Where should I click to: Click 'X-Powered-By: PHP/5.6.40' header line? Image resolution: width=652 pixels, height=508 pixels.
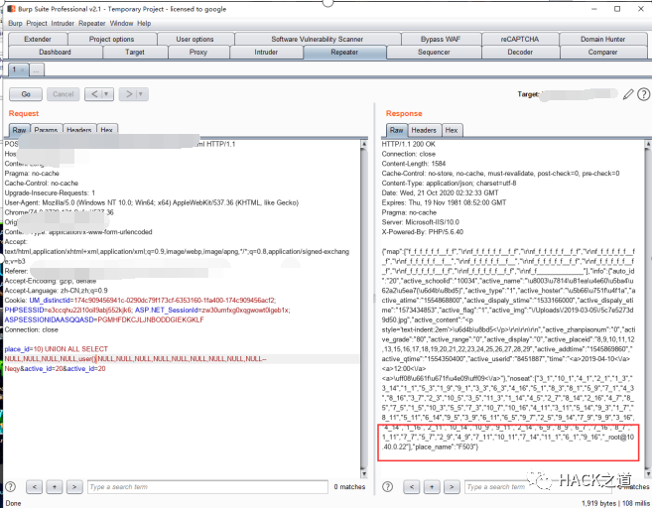click(x=423, y=232)
